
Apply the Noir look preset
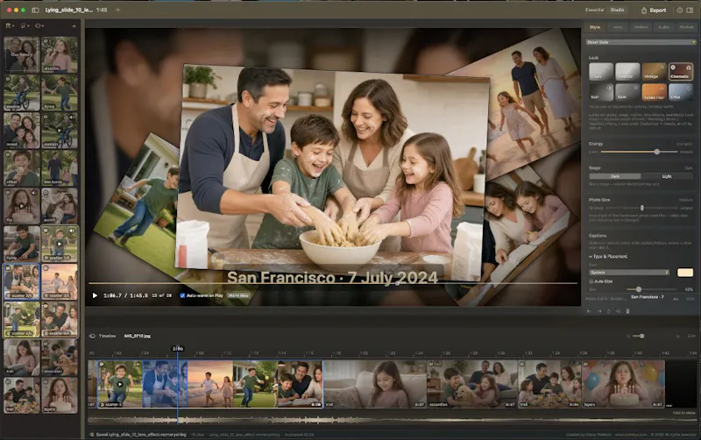(601, 92)
